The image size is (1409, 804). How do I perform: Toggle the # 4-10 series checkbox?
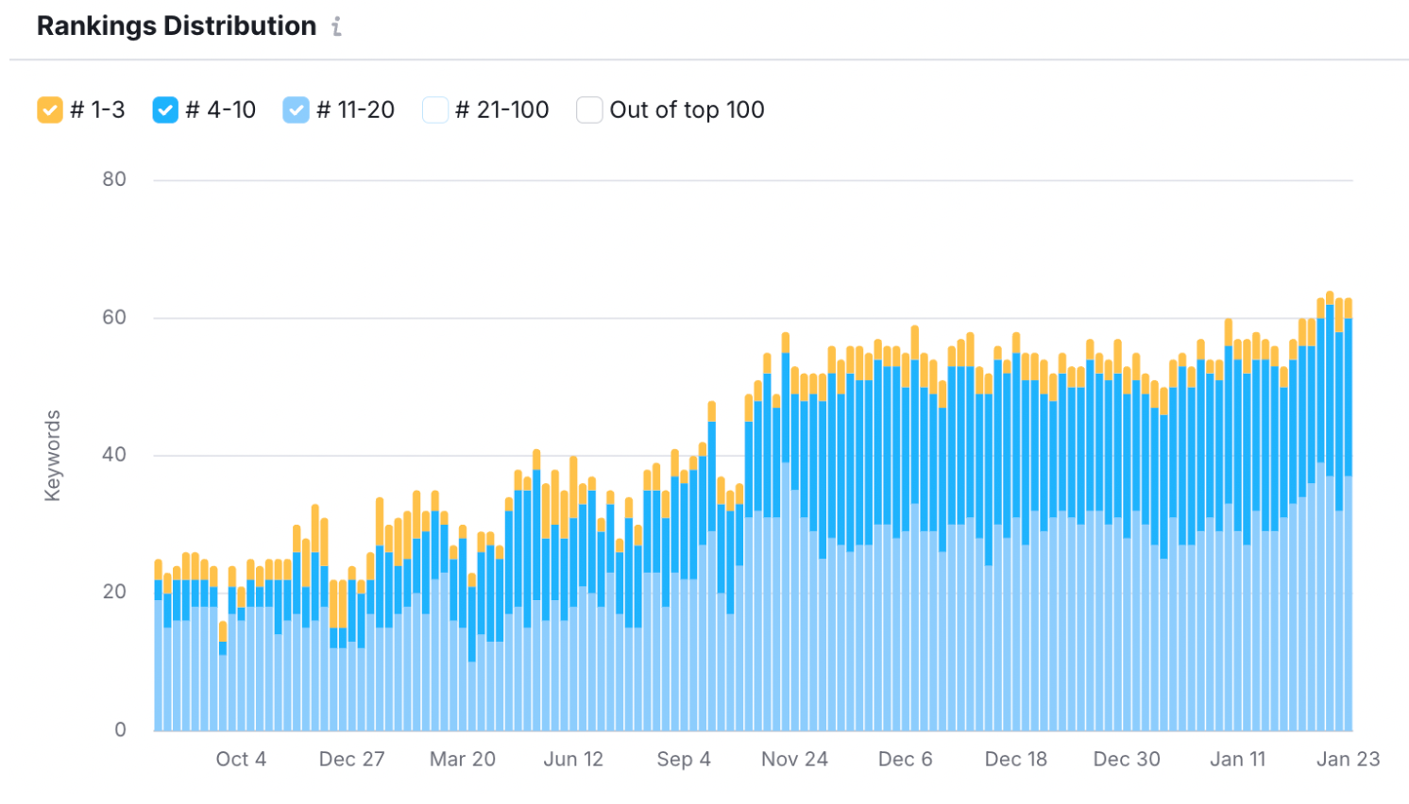(165, 110)
